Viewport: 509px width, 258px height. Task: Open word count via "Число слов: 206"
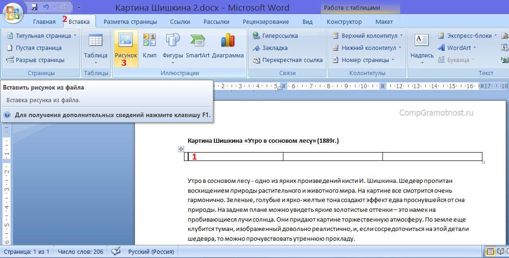click(x=80, y=251)
